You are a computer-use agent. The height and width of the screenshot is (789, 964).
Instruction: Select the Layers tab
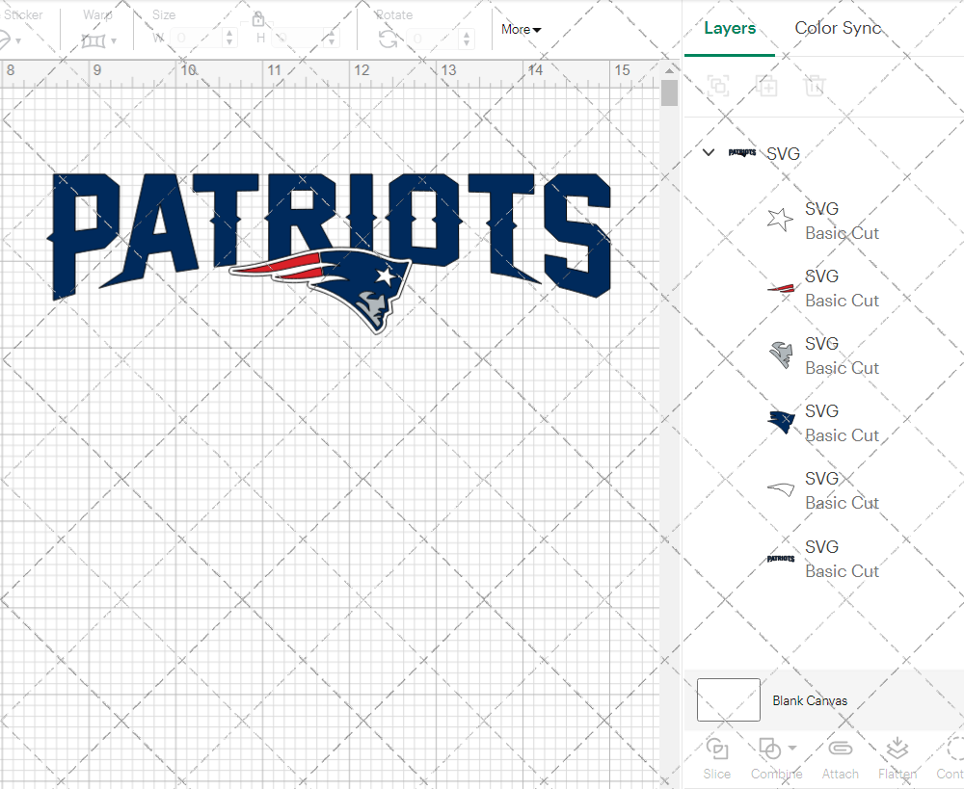tap(730, 28)
